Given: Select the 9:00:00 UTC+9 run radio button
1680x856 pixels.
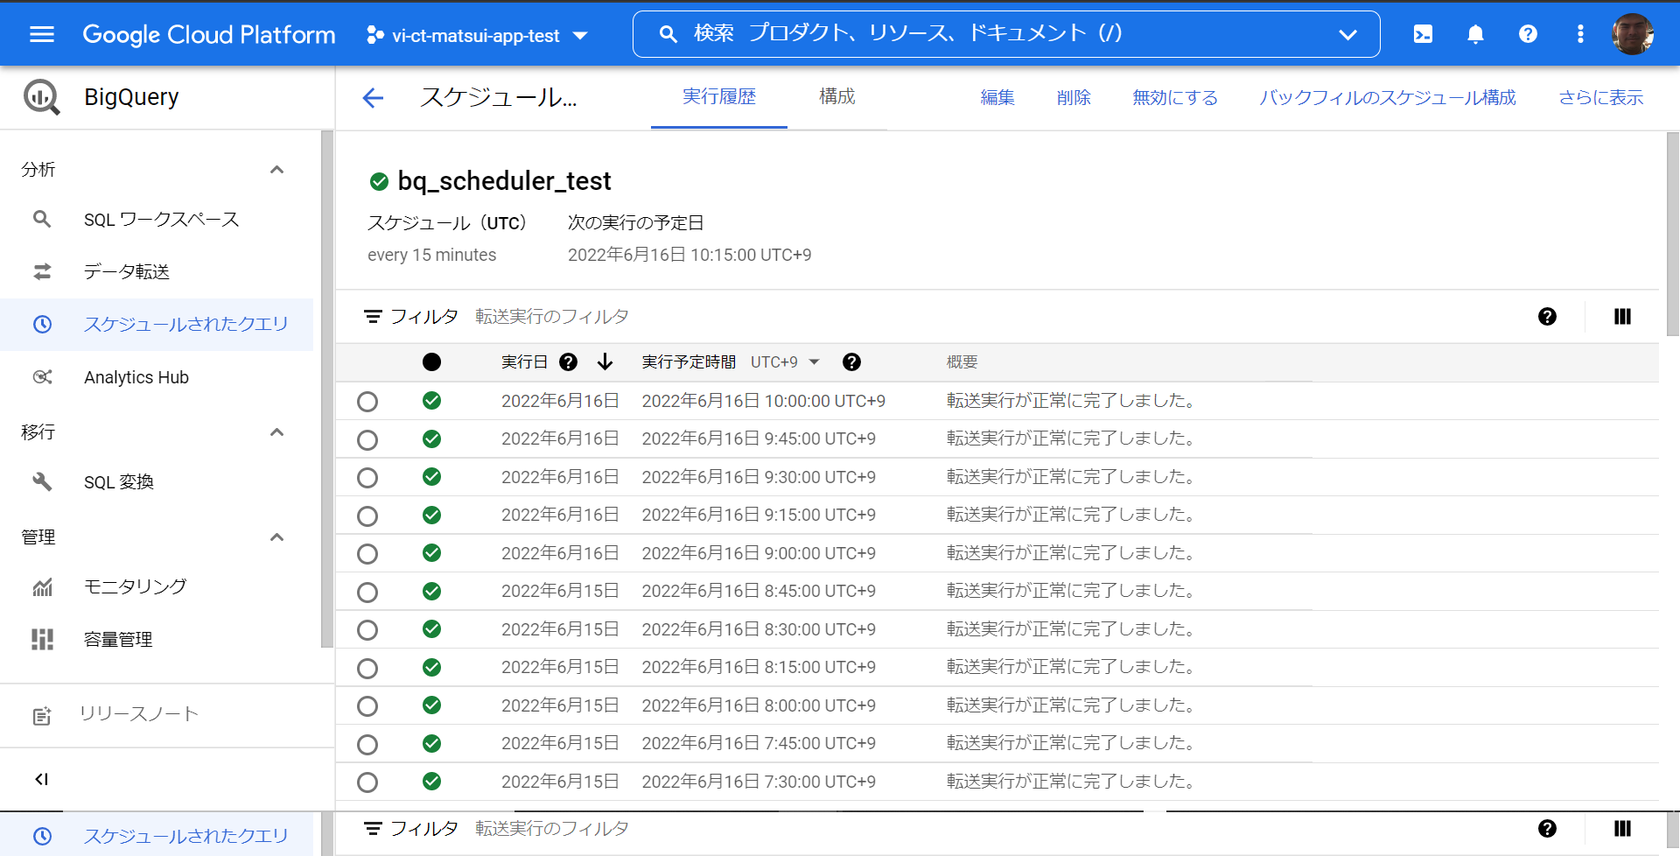Looking at the screenshot, I should coord(367,554).
